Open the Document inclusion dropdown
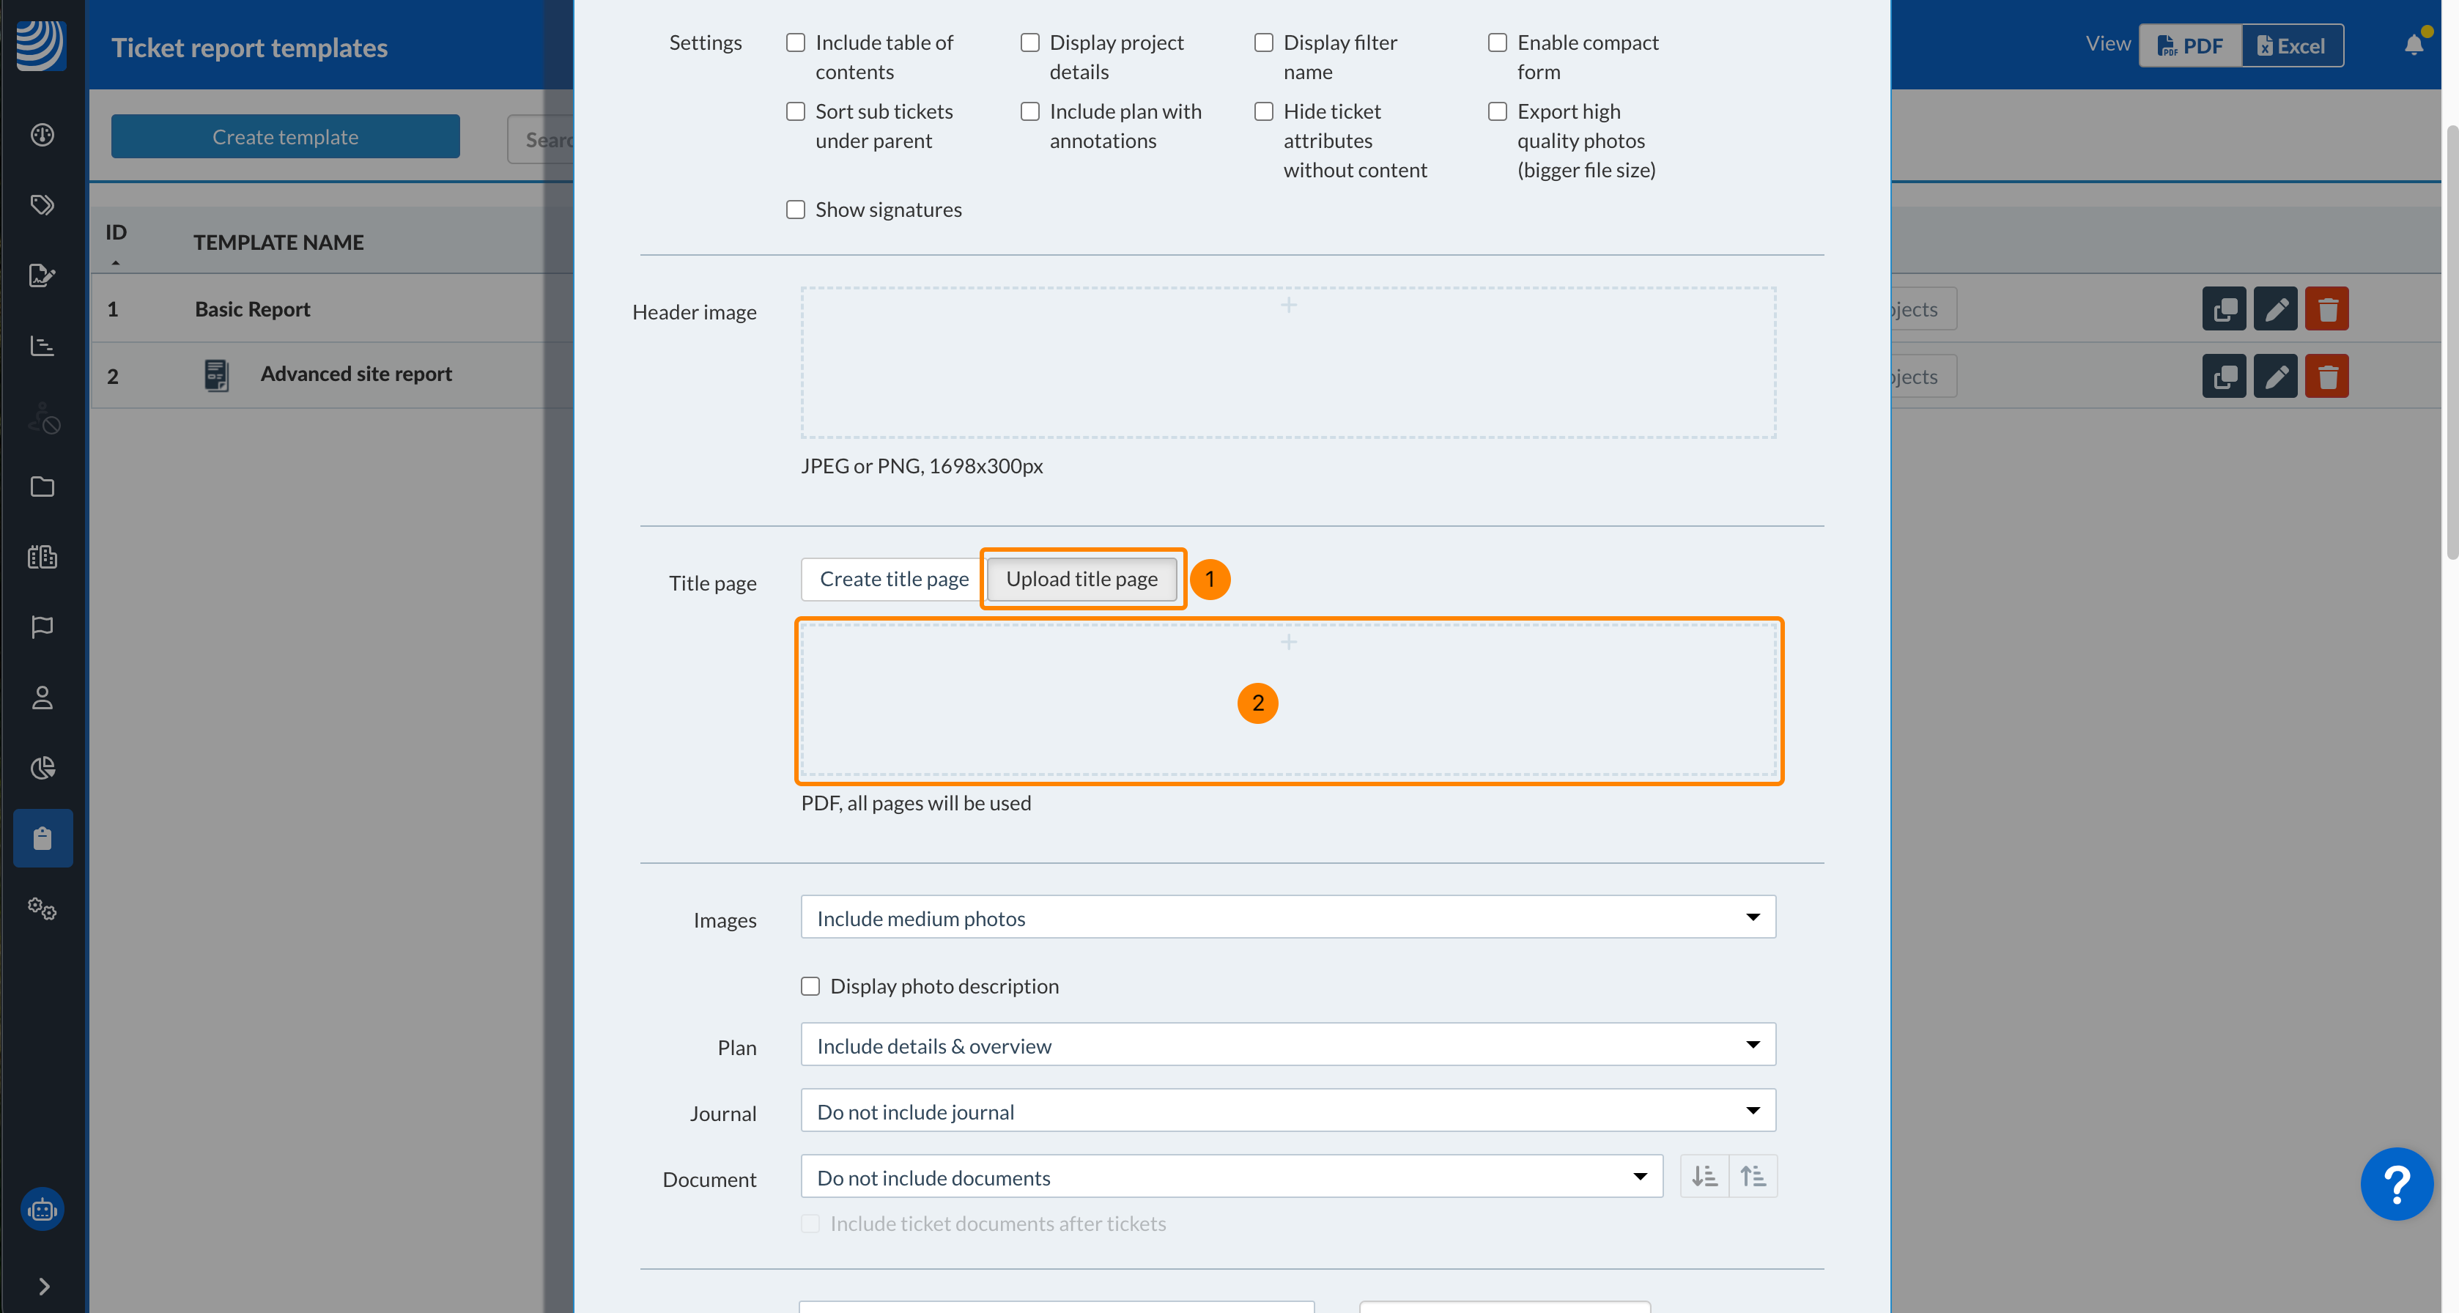Viewport: 2459px width, 1313px height. click(1230, 1177)
